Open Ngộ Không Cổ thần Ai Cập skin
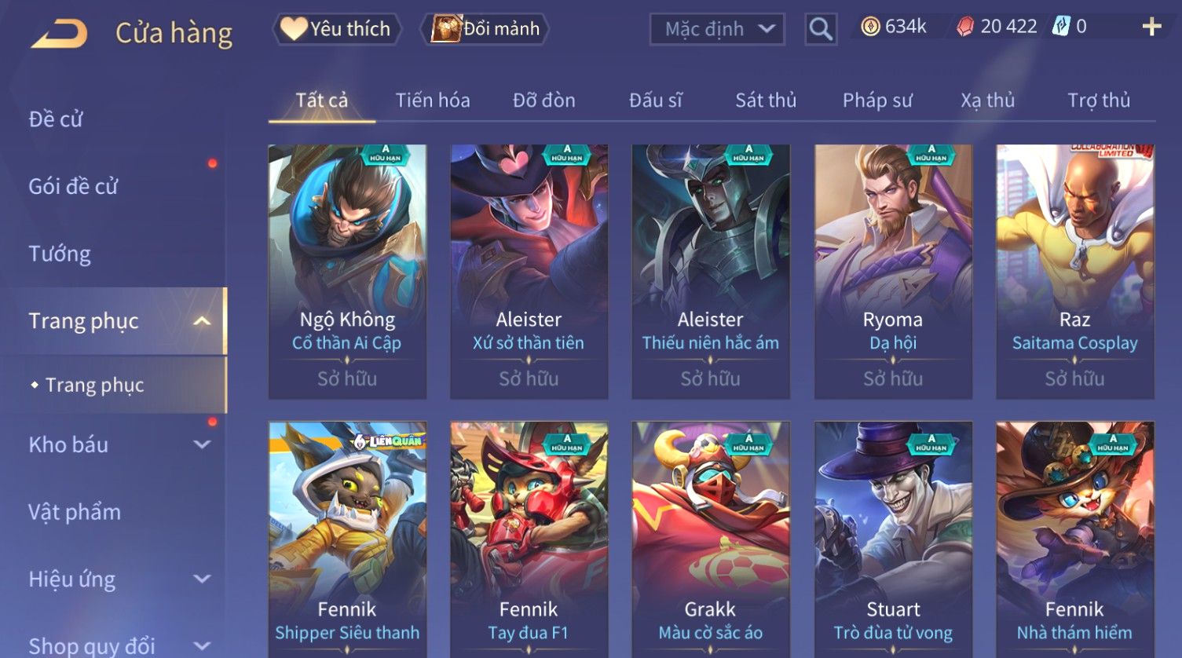The image size is (1182, 658). tap(347, 271)
